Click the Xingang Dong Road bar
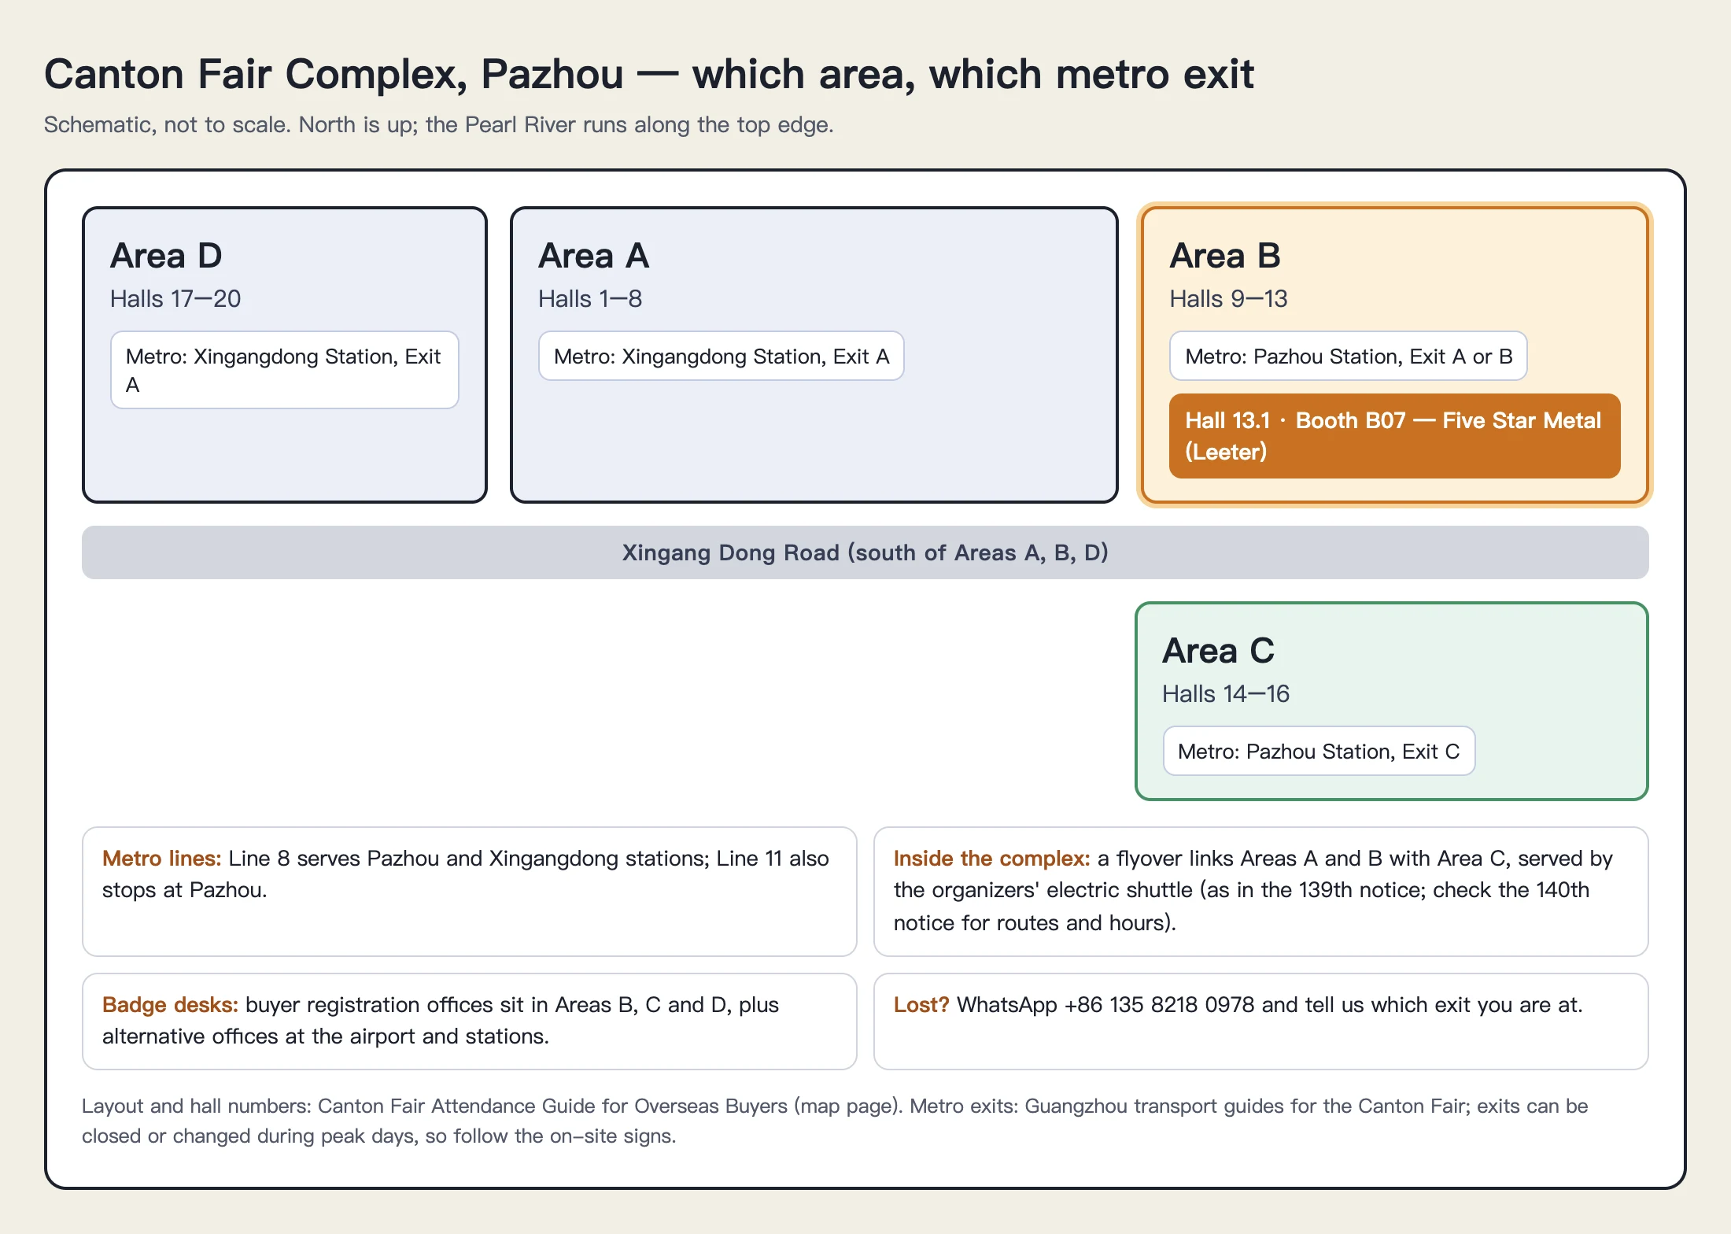The height and width of the screenshot is (1234, 1731). coord(865,552)
